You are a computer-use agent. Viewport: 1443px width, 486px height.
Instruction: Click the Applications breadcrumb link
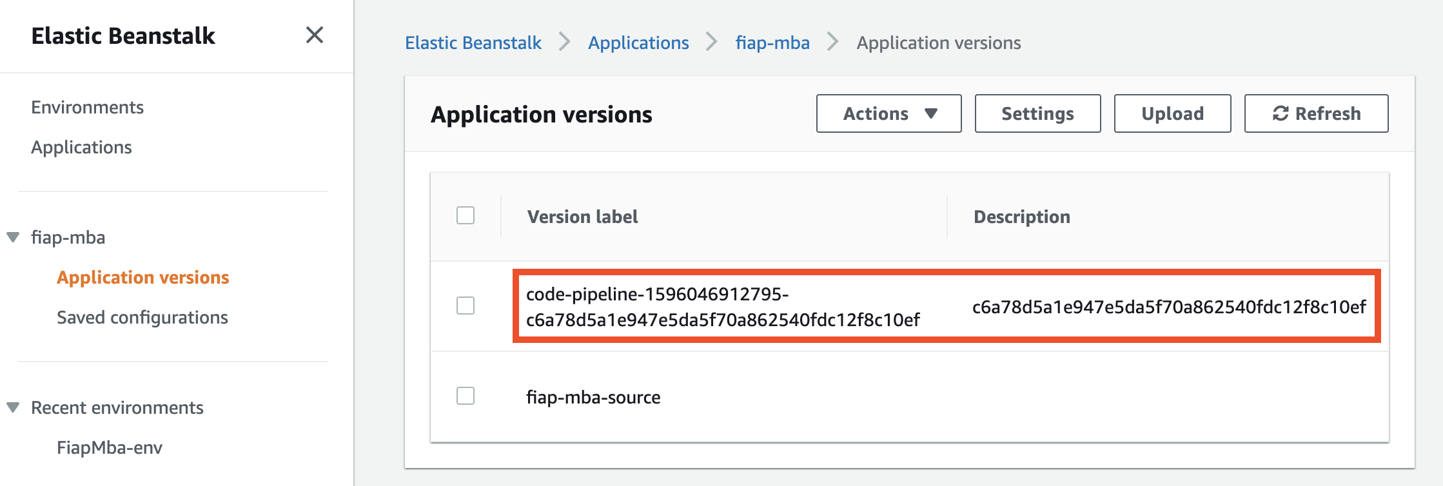[x=638, y=43]
